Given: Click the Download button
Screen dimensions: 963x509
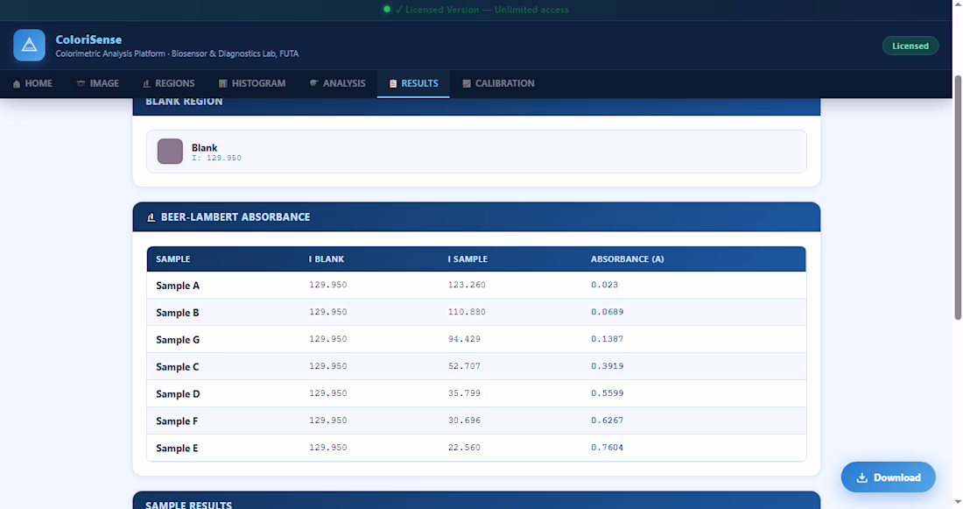Looking at the screenshot, I should [888, 477].
